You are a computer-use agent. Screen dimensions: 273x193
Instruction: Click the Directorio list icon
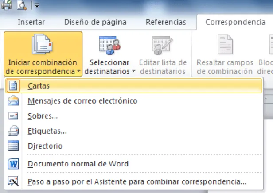[13, 146]
